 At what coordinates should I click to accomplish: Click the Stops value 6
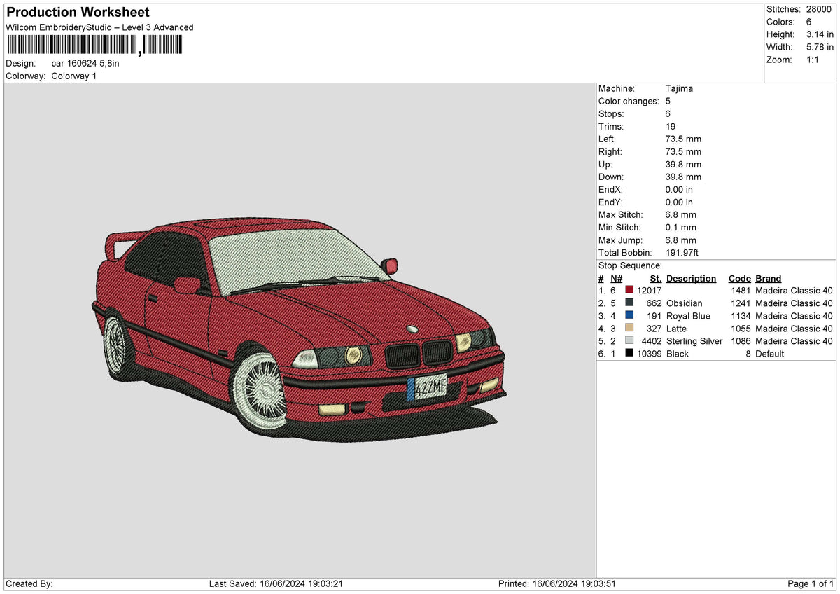[x=668, y=114]
